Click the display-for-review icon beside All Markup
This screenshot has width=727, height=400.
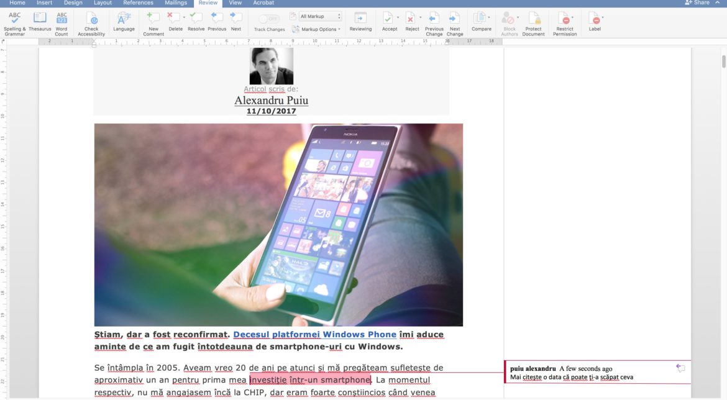[293, 16]
